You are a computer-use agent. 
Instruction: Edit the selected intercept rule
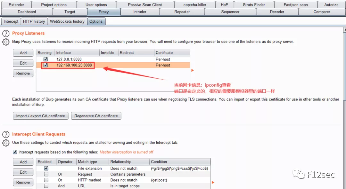click(23, 172)
